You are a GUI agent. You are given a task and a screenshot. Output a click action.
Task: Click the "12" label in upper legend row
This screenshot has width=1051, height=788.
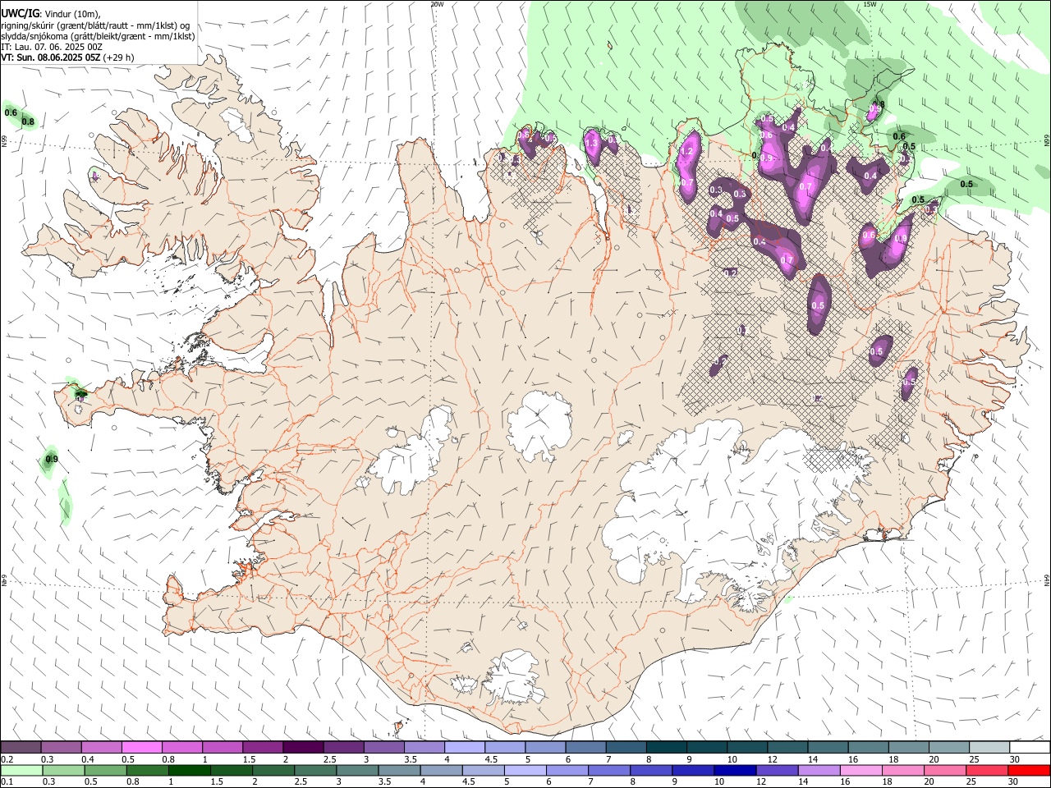coord(772,759)
